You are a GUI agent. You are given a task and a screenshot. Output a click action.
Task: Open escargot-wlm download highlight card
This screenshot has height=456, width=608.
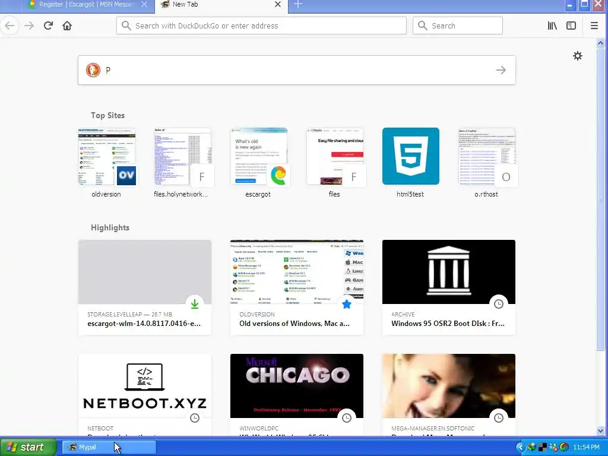(145, 287)
